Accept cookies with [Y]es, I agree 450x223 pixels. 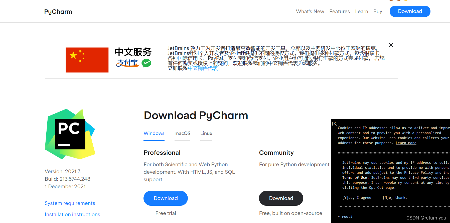click(357, 197)
